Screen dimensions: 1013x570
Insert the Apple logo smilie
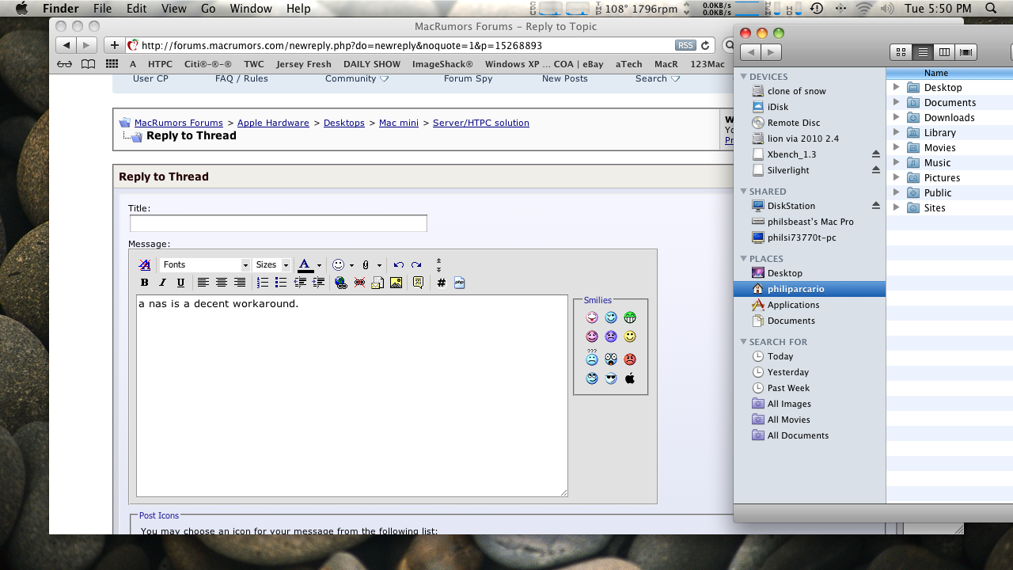pos(630,378)
